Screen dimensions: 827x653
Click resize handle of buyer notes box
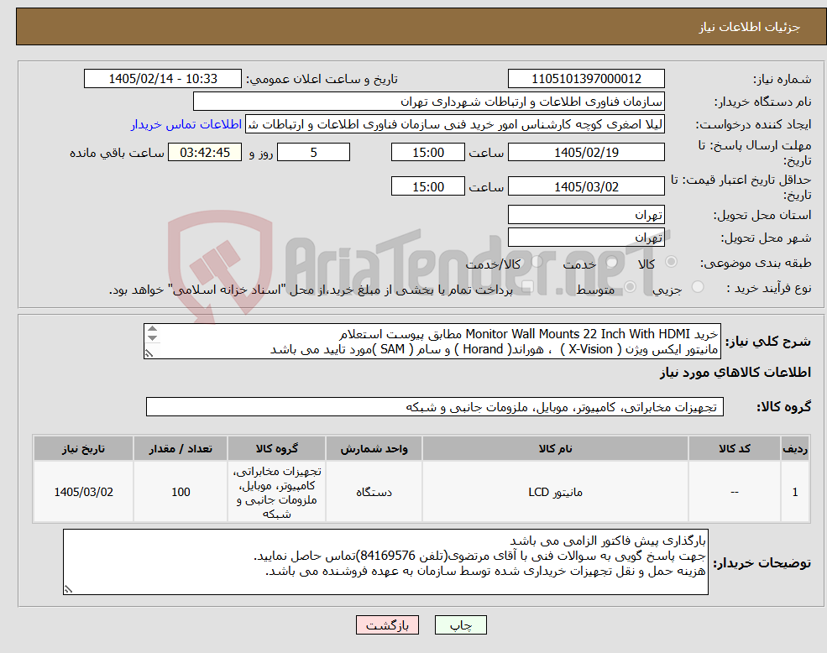click(68, 590)
